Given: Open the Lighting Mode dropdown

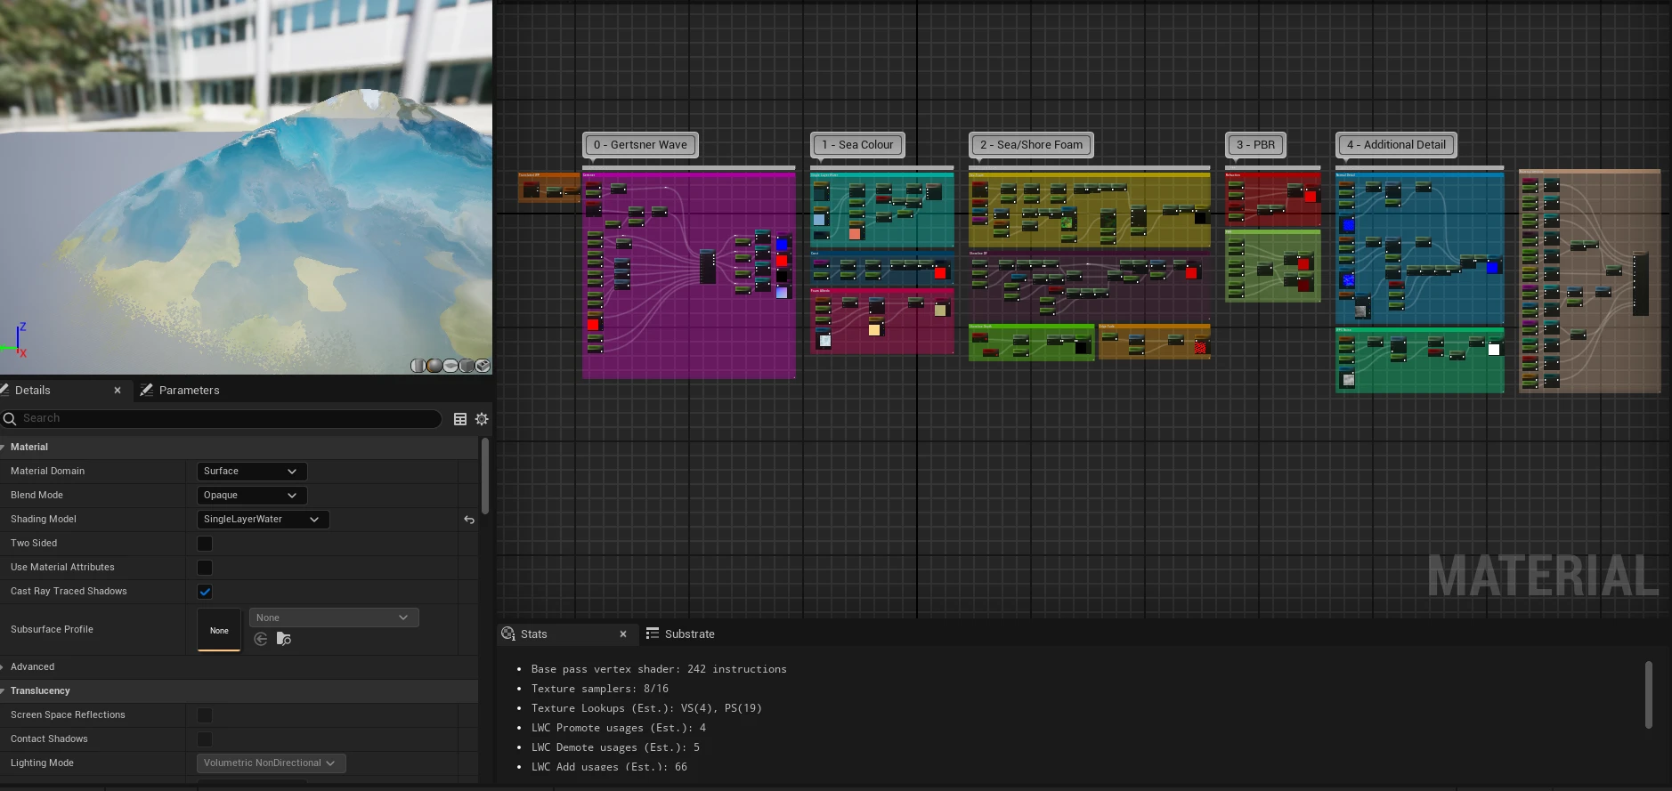Looking at the screenshot, I should click(x=271, y=763).
